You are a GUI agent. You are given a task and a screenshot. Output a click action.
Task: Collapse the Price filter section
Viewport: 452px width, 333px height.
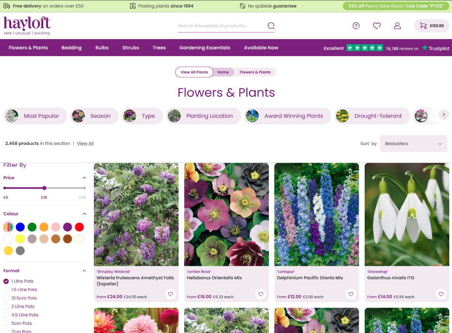click(84, 178)
